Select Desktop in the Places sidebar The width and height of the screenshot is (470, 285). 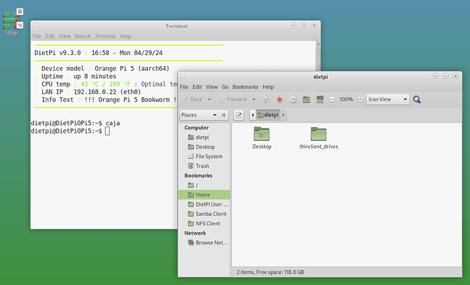(204, 147)
